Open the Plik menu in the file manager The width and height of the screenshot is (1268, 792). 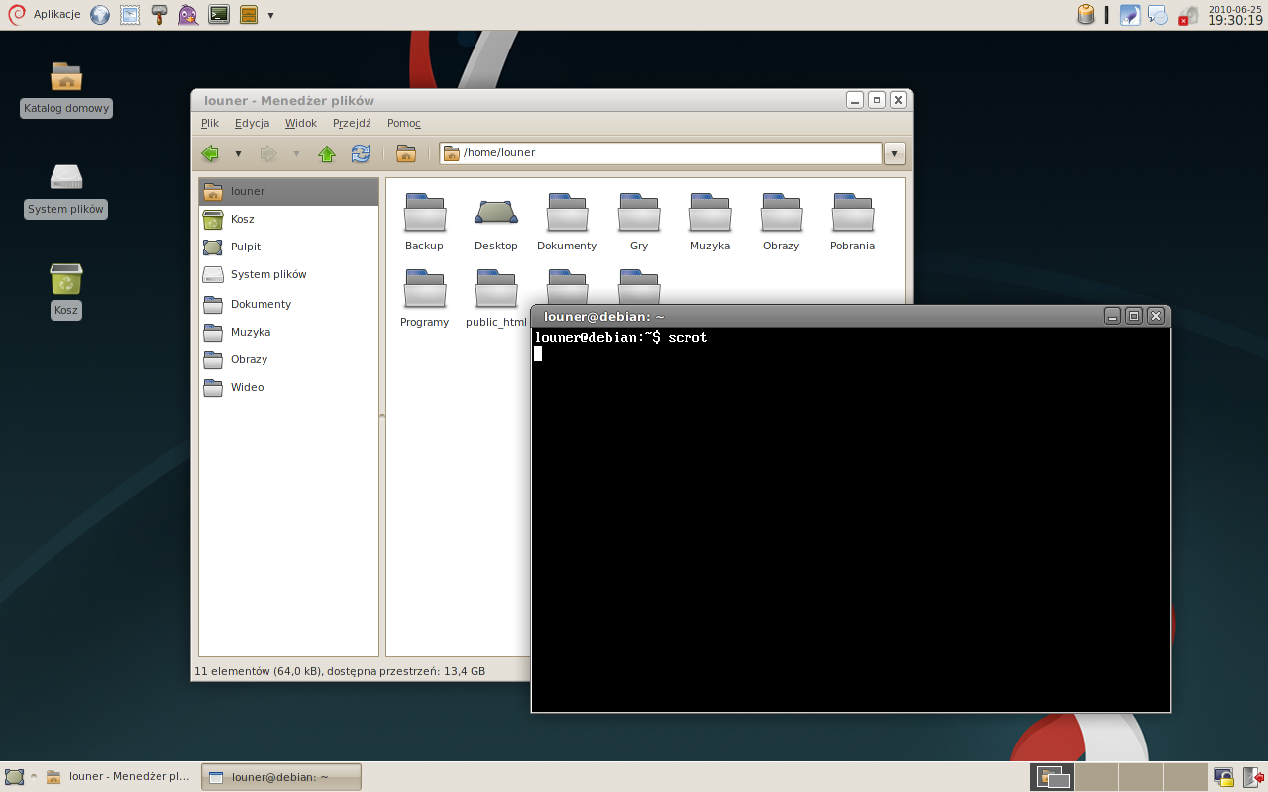coord(210,123)
